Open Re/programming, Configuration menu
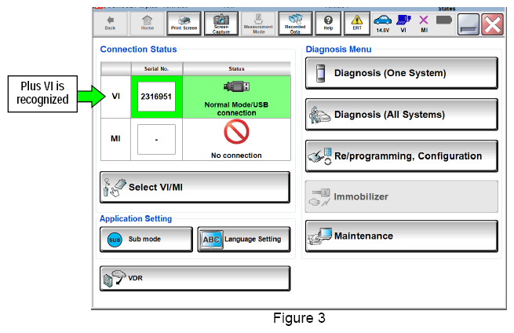This screenshot has width=514, height=333. click(402, 156)
